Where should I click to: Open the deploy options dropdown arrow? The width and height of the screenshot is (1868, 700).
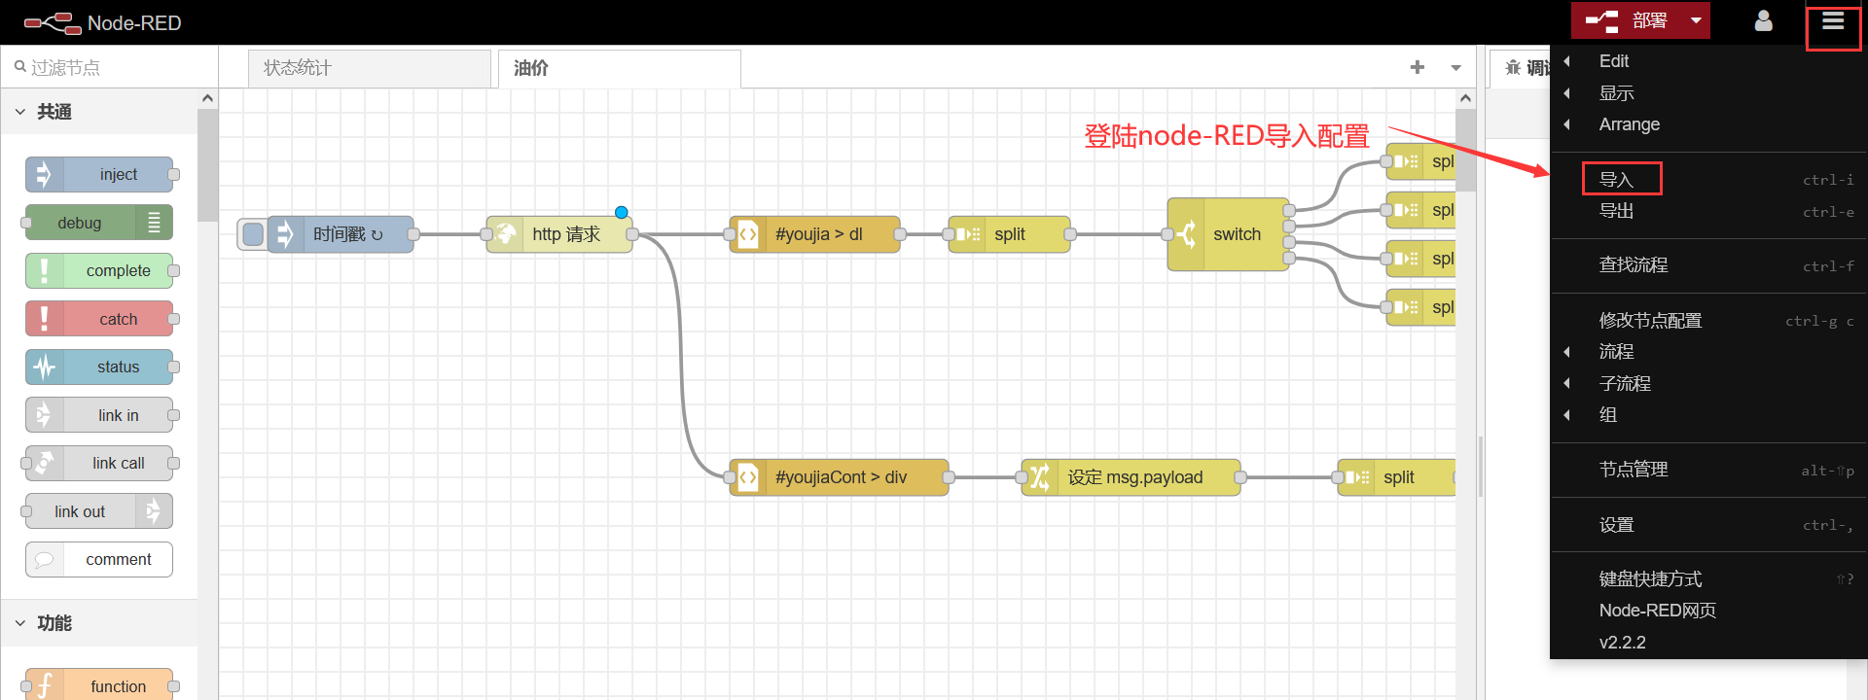click(x=1696, y=21)
